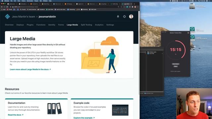Click the Start Break button in timer
Image resolution: width=212 pixels, height=119 pixels.
tap(176, 64)
